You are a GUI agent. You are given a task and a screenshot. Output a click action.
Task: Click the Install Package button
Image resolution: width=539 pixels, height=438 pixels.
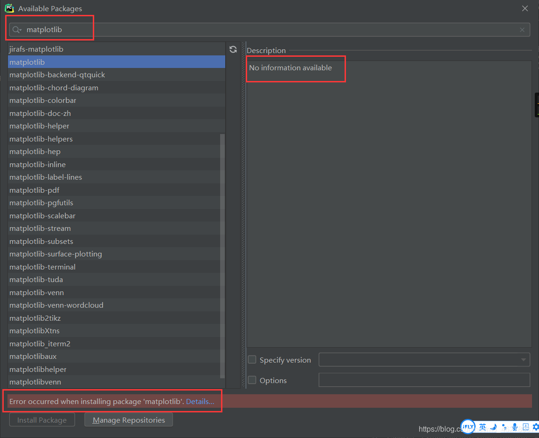pos(42,420)
